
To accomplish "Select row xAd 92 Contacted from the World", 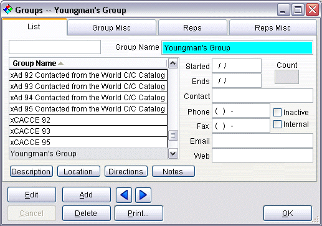I will coord(88,75).
